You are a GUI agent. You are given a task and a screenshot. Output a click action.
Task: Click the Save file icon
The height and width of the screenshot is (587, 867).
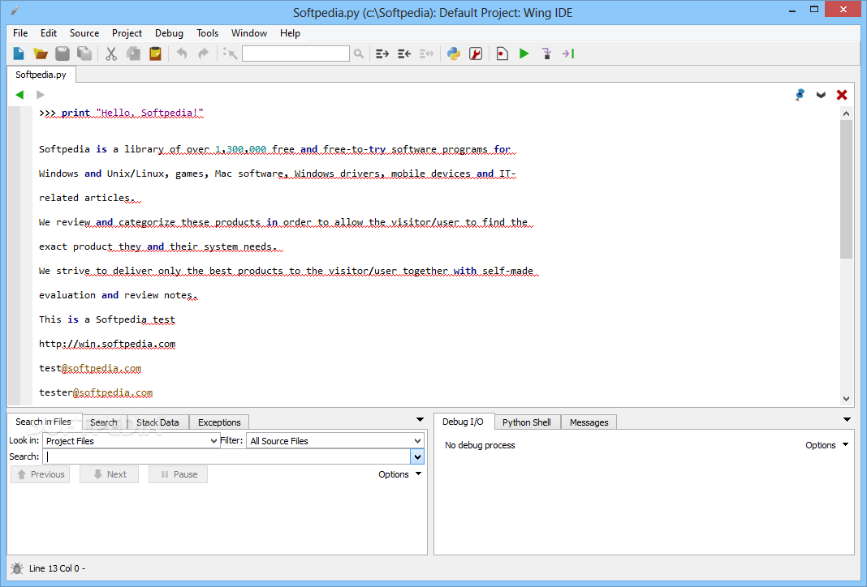(x=63, y=54)
